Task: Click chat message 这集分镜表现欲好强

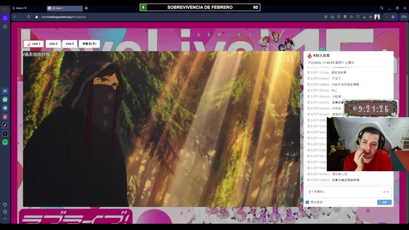Action: pyautogui.click(x=345, y=180)
